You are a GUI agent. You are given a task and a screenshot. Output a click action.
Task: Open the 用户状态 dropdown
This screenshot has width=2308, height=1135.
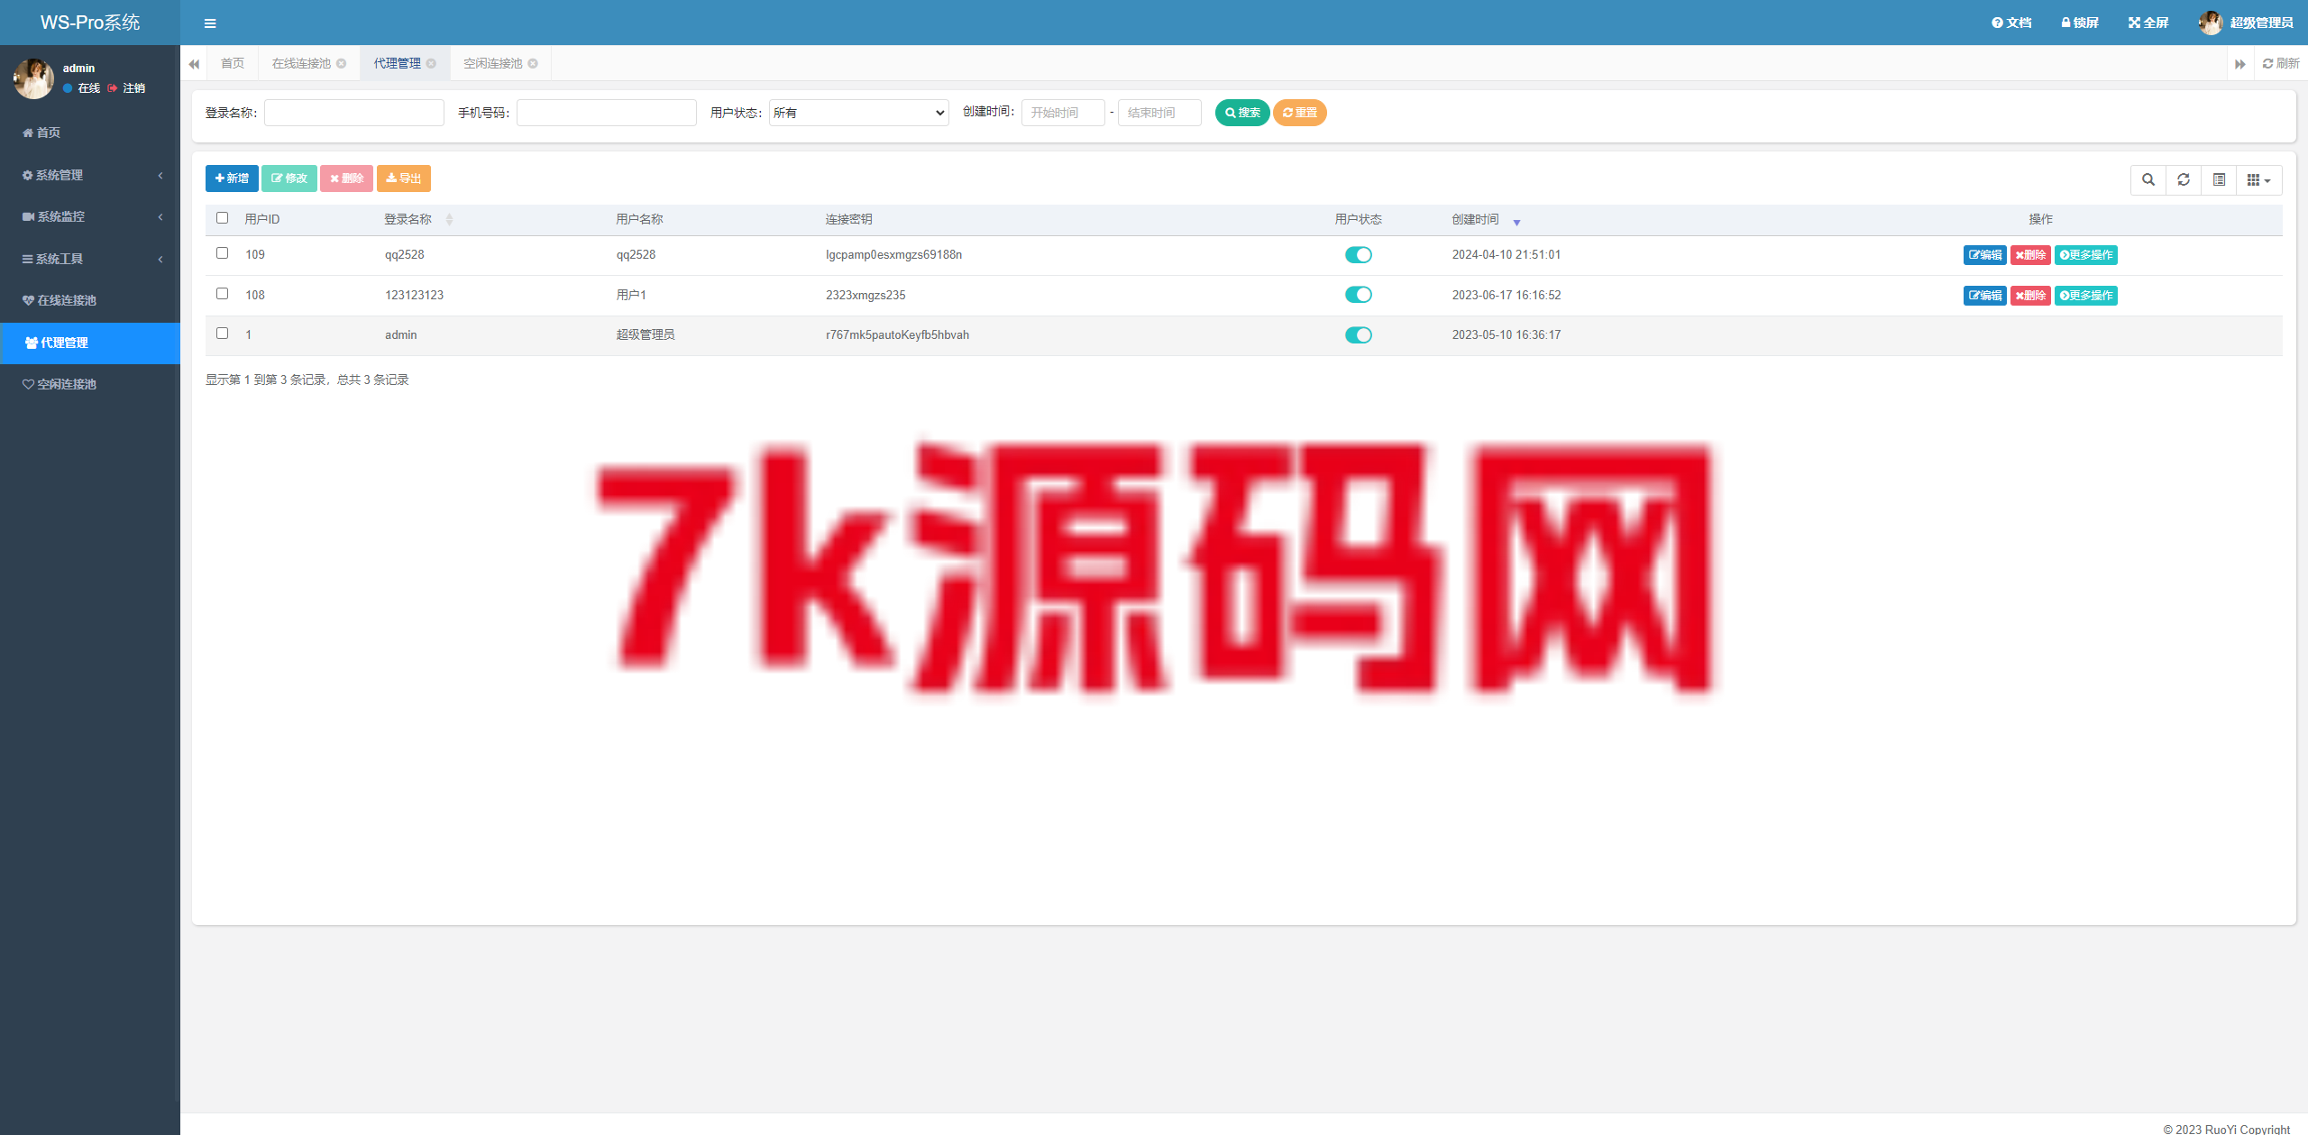[859, 113]
